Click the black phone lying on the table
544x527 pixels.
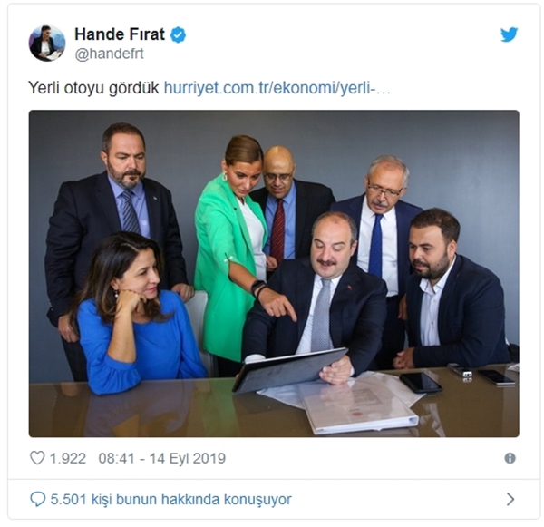[x=420, y=382]
